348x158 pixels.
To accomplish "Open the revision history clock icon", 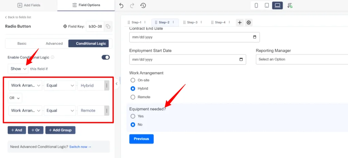I will [x=143, y=5].
